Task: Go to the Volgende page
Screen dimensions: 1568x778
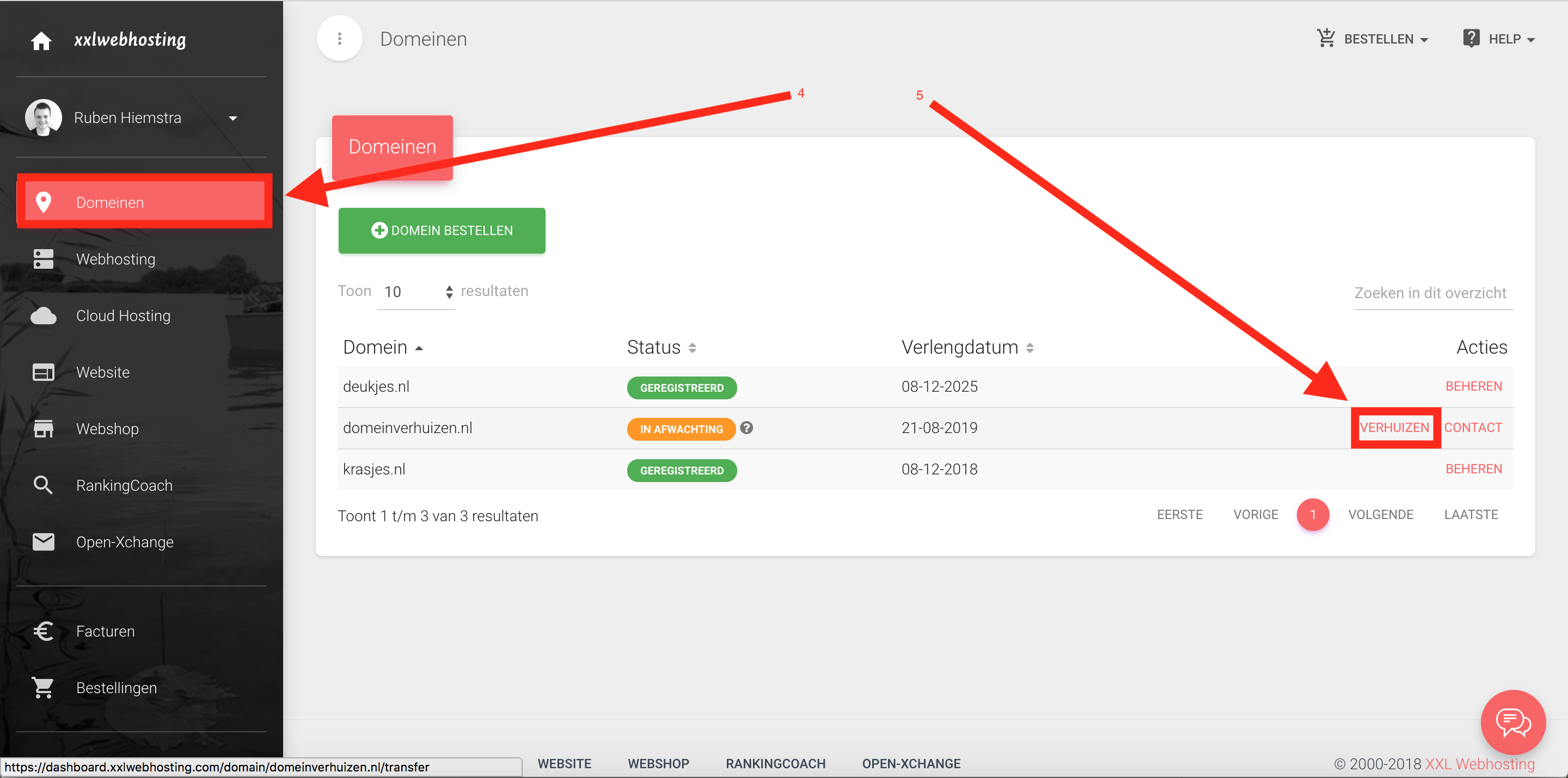Action: pyautogui.click(x=1381, y=515)
